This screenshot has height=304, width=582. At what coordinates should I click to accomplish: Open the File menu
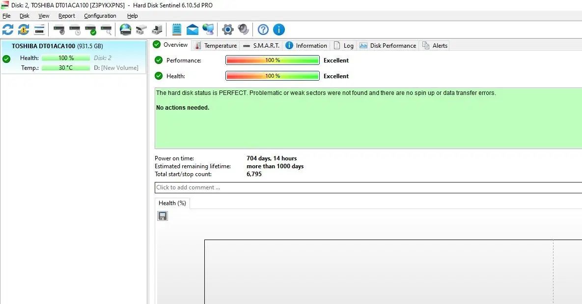point(7,16)
